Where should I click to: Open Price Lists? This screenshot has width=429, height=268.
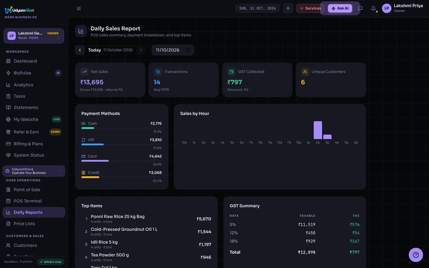[x=34, y=224]
